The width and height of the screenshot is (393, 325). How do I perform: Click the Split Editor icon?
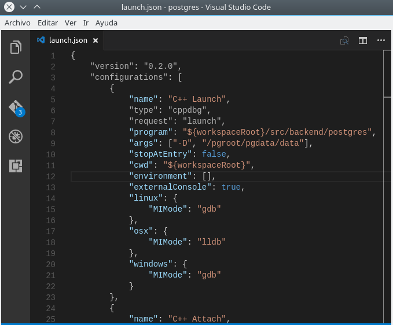pos(363,40)
